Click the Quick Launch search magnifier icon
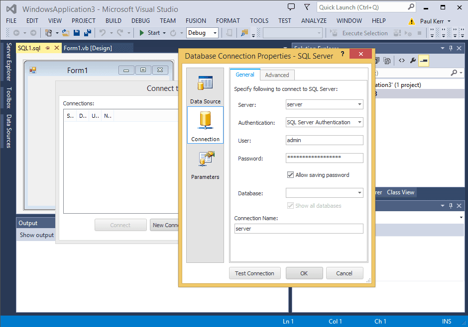 tap(411, 7)
